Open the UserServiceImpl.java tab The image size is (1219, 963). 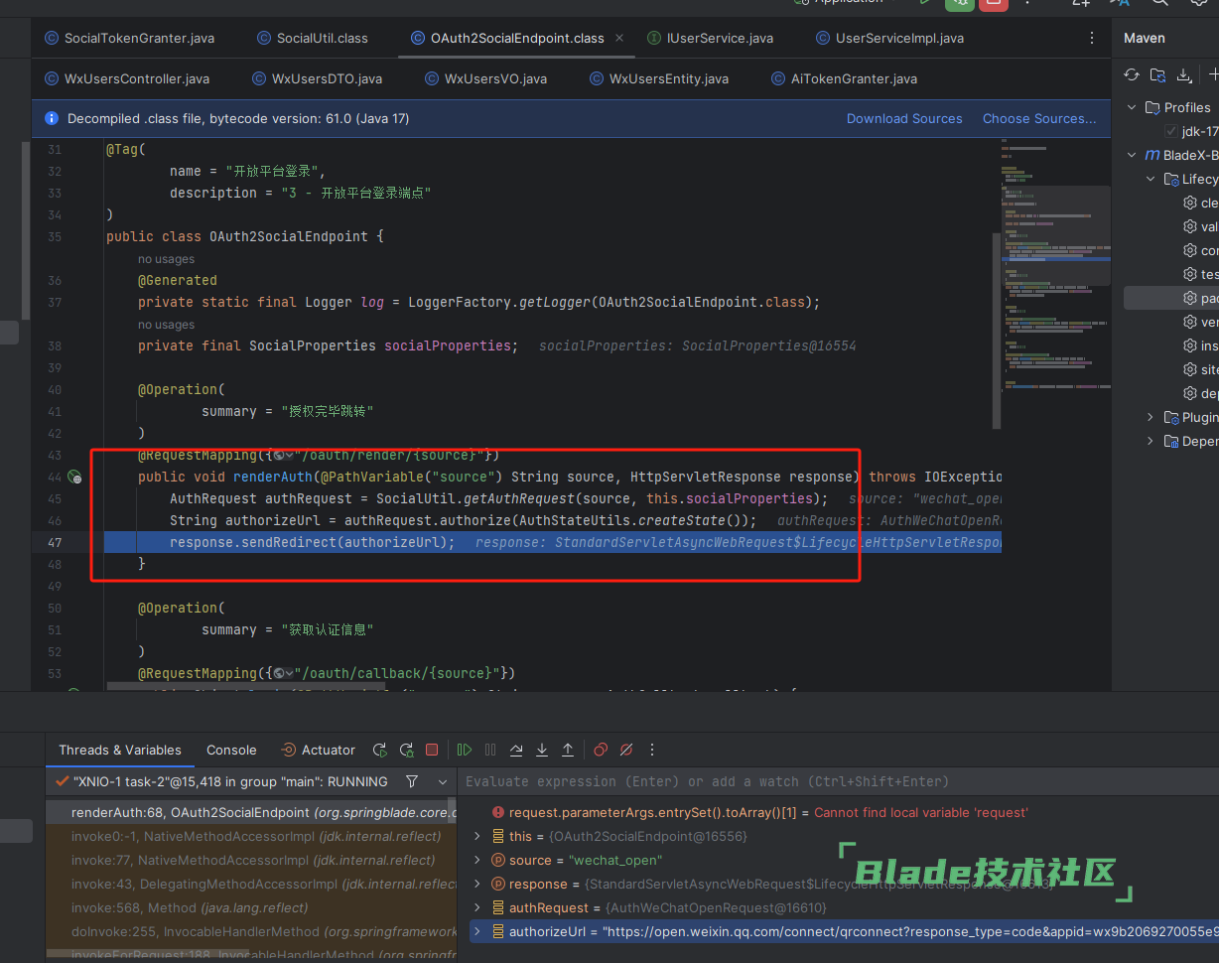[889, 38]
